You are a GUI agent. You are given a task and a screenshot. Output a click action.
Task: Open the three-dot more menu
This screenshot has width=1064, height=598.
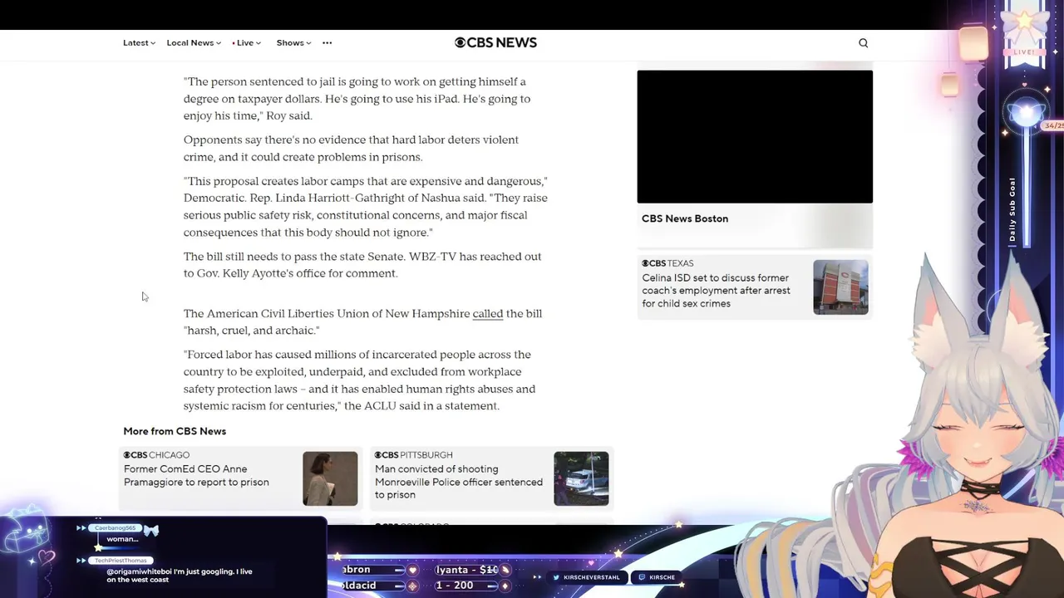tap(327, 43)
